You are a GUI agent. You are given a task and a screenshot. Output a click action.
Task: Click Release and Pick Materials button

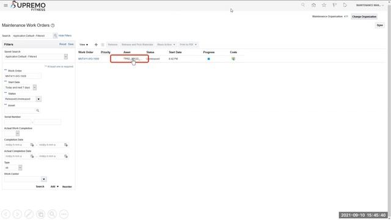tap(137, 45)
